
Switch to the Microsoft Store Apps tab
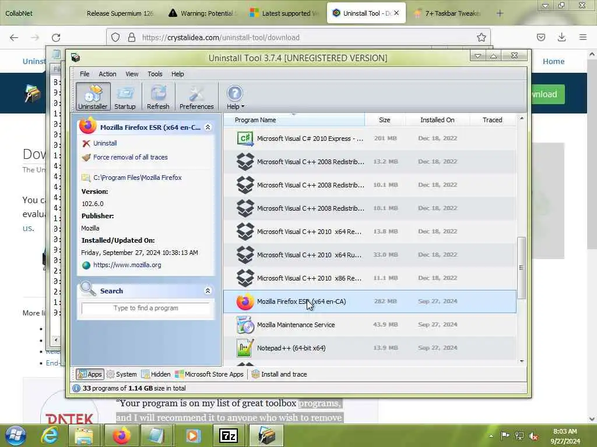[209, 374]
